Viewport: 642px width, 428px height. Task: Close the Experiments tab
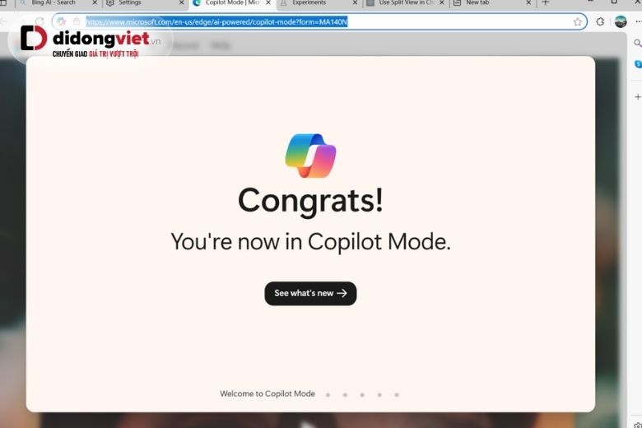click(x=355, y=2)
